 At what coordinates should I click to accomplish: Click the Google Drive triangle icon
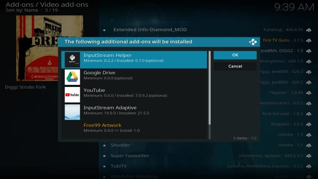[x=72, y=77]
